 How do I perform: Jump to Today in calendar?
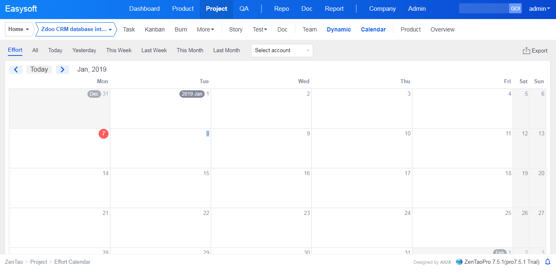[39, 70]
